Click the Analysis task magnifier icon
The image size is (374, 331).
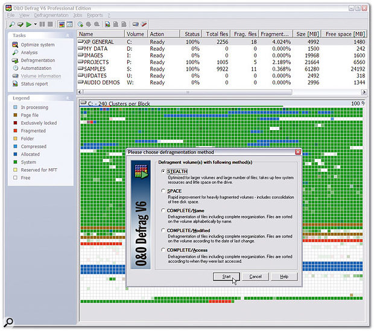15,52
